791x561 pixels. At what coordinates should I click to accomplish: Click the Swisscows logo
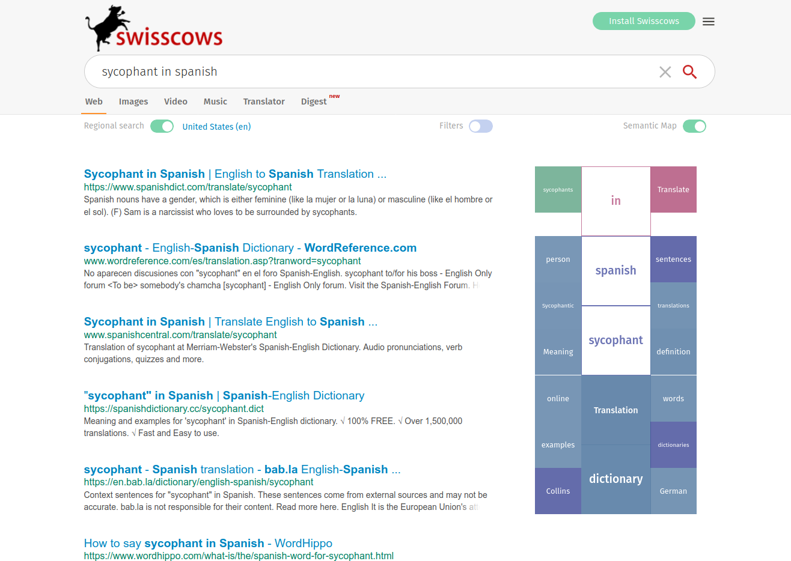coord(154,28)
